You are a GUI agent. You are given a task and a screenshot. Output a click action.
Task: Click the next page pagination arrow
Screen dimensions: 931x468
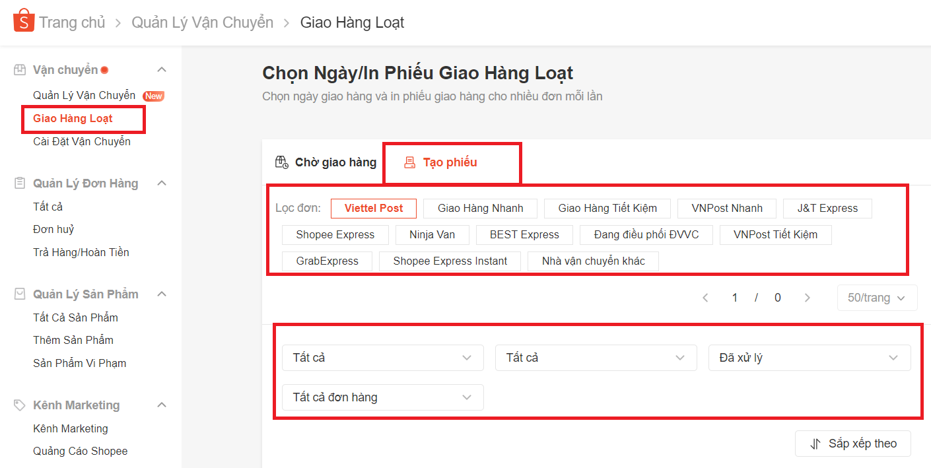807,297
